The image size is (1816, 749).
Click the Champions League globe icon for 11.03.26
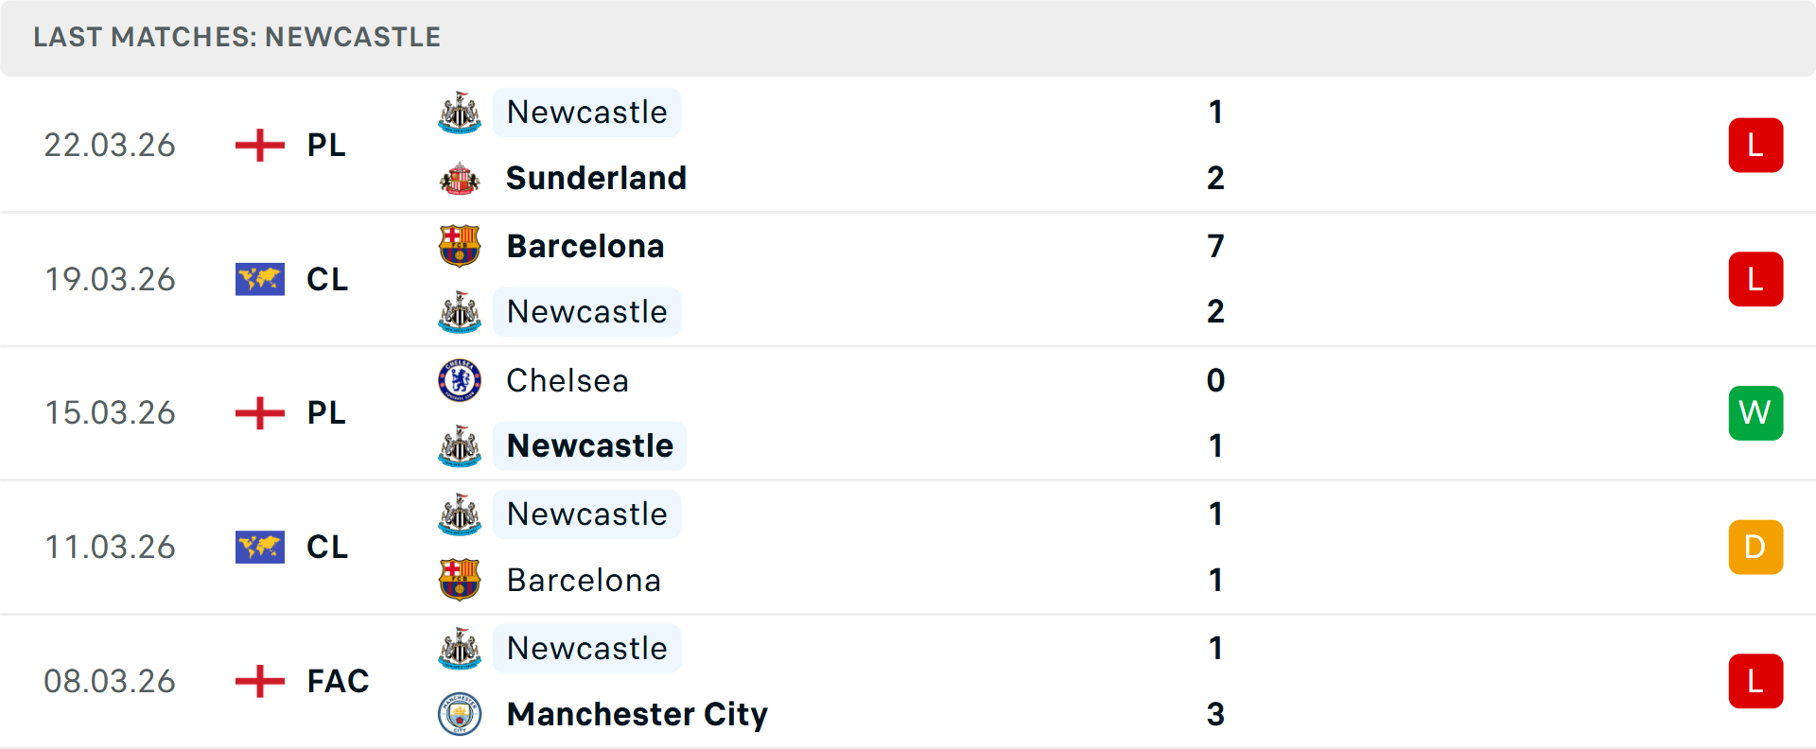tap(259, 547)
